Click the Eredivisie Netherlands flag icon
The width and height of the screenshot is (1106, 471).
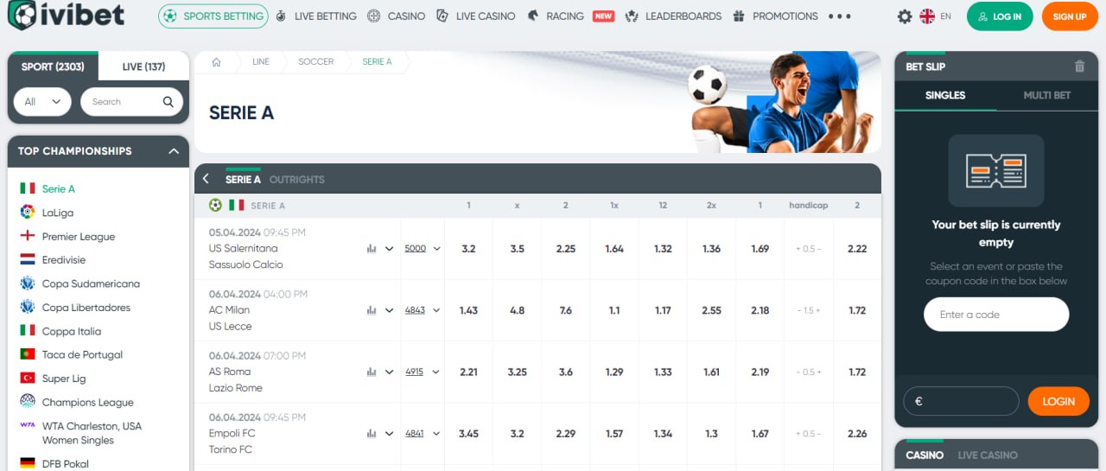tap(28, 260)
